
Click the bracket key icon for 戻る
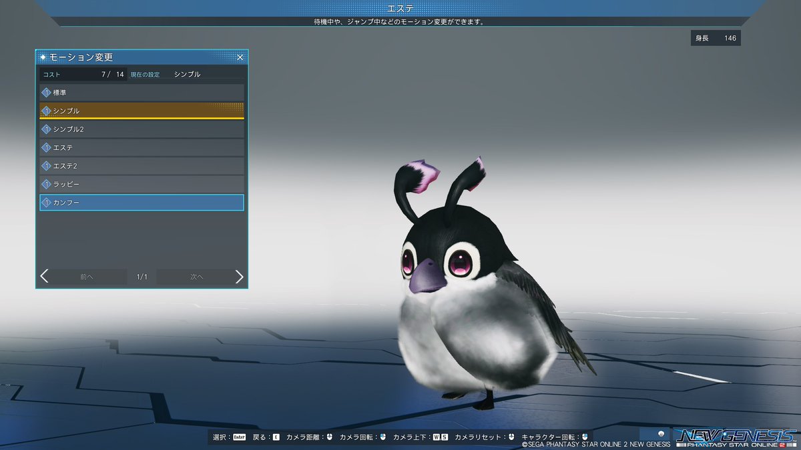(x=276, y=437)
